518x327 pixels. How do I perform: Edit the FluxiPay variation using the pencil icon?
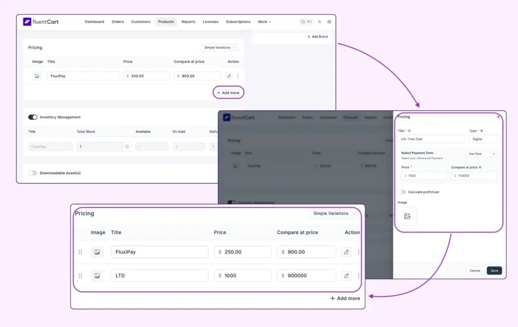click(346, 252)
